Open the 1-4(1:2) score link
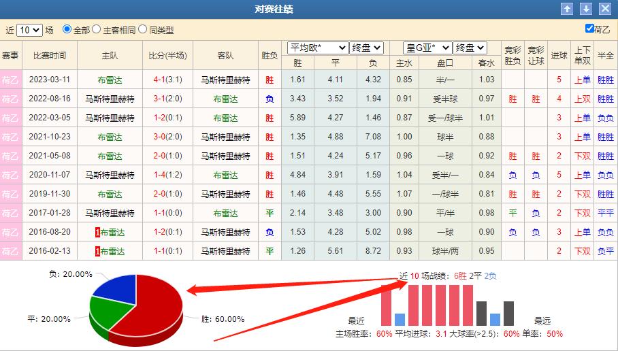 [168, 175]
